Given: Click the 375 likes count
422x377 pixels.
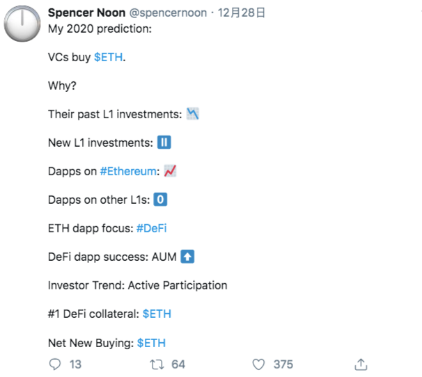Looking at the screenshot, I should click(x=283, y=364).
